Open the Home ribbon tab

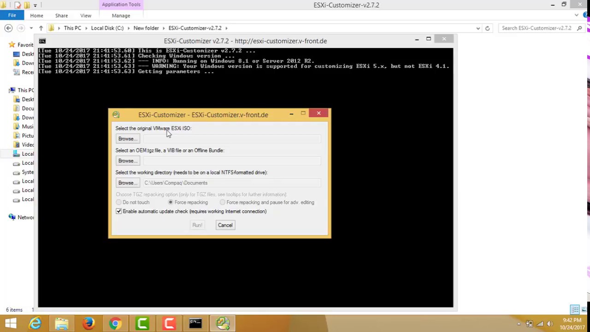(36, 16)
